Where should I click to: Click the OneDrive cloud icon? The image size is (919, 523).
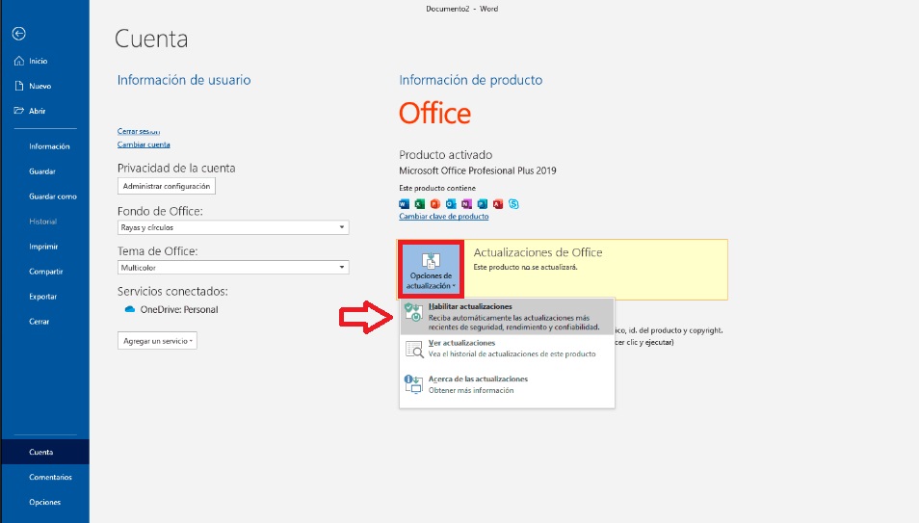[x=130, y=310]
